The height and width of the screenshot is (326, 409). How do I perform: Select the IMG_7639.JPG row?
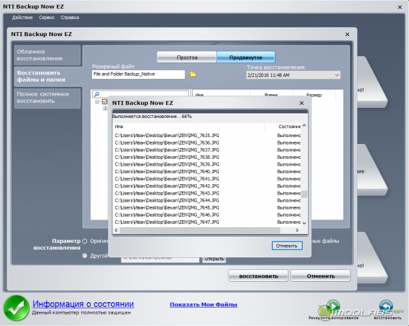coord(207,164)
